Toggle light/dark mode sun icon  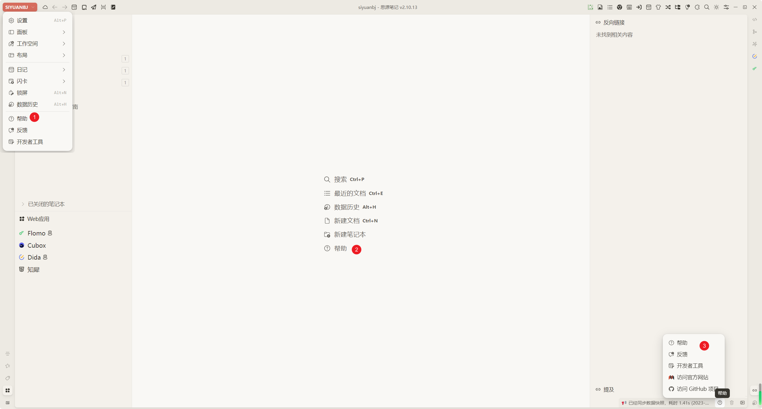(716, 7)
